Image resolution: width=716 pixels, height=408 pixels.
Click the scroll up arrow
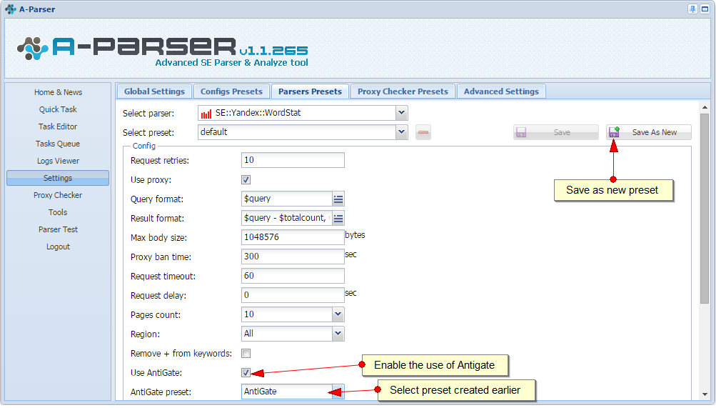[x=705, y=107]
